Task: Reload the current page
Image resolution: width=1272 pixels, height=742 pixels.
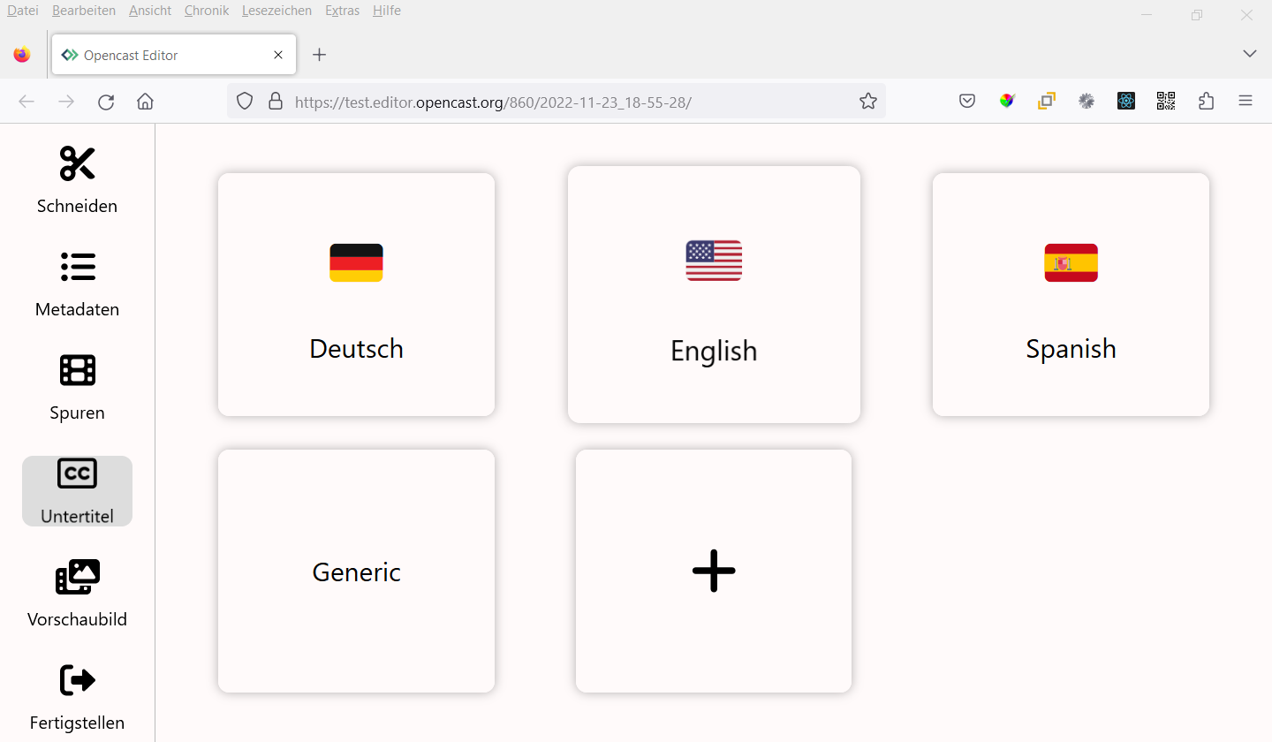Action: pos(106,101)
